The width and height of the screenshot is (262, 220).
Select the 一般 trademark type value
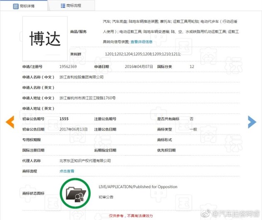coord(193,129)
